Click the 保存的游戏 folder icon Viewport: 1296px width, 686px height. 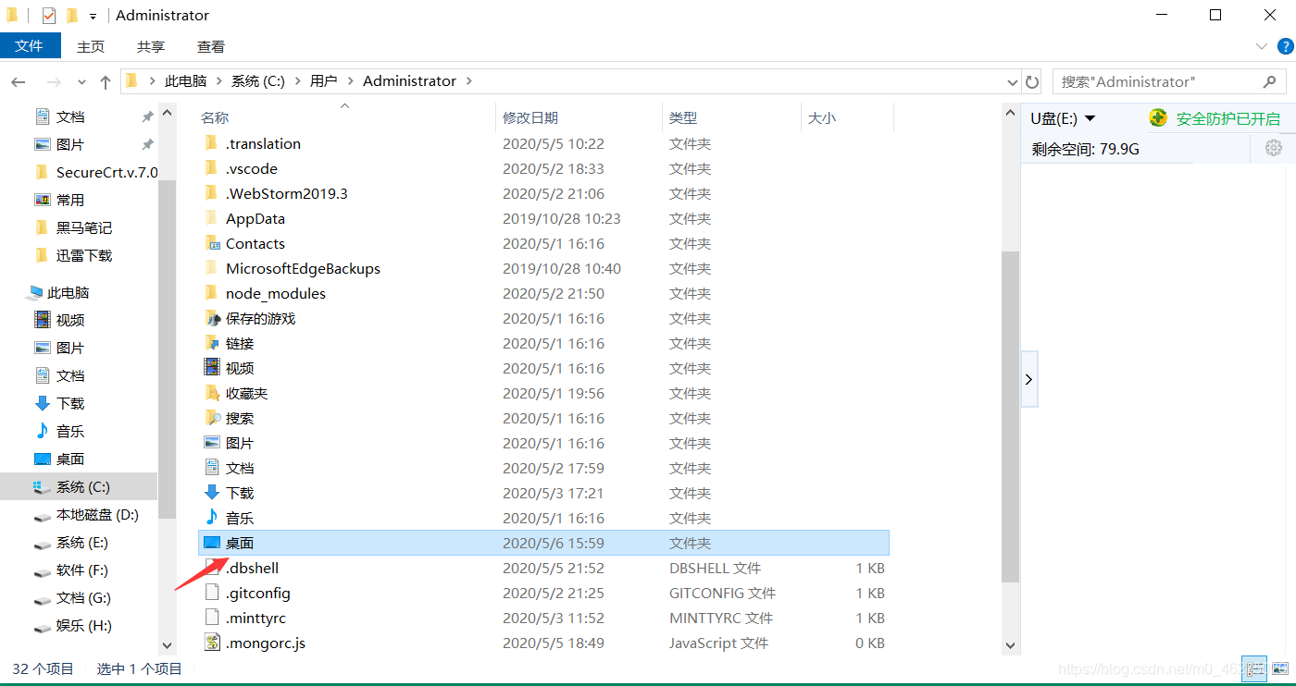pyautogui.click(x=212, y=318)
